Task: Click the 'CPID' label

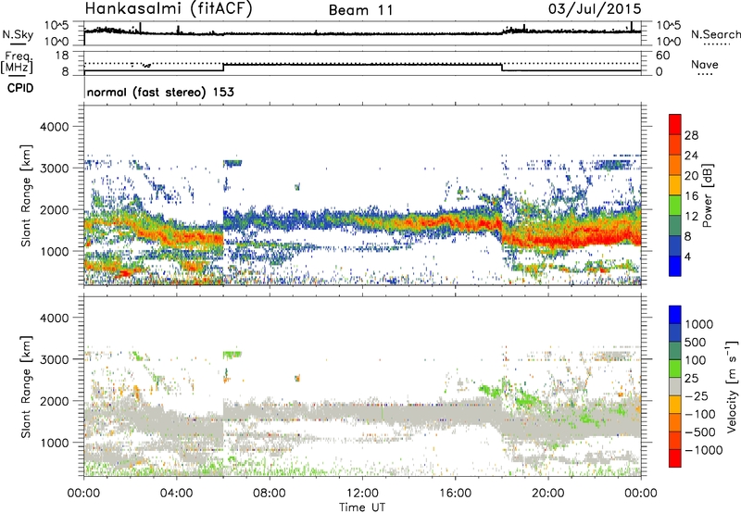Action: point(20,88)
